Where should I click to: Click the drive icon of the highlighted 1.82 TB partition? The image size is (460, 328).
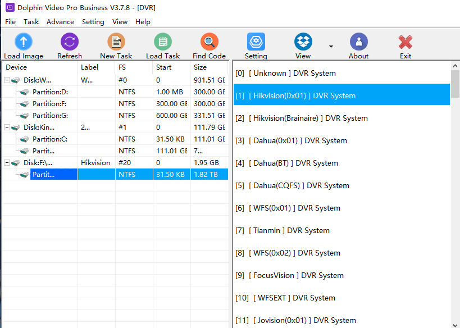tap(25, 175)
